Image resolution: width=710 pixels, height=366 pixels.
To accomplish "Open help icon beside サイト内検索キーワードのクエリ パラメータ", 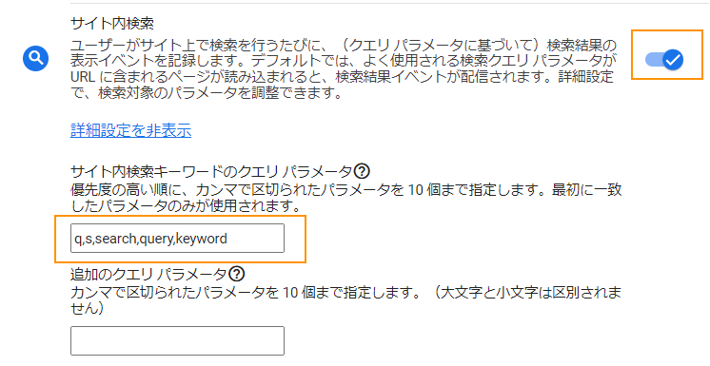I will [x=362, y=171].
